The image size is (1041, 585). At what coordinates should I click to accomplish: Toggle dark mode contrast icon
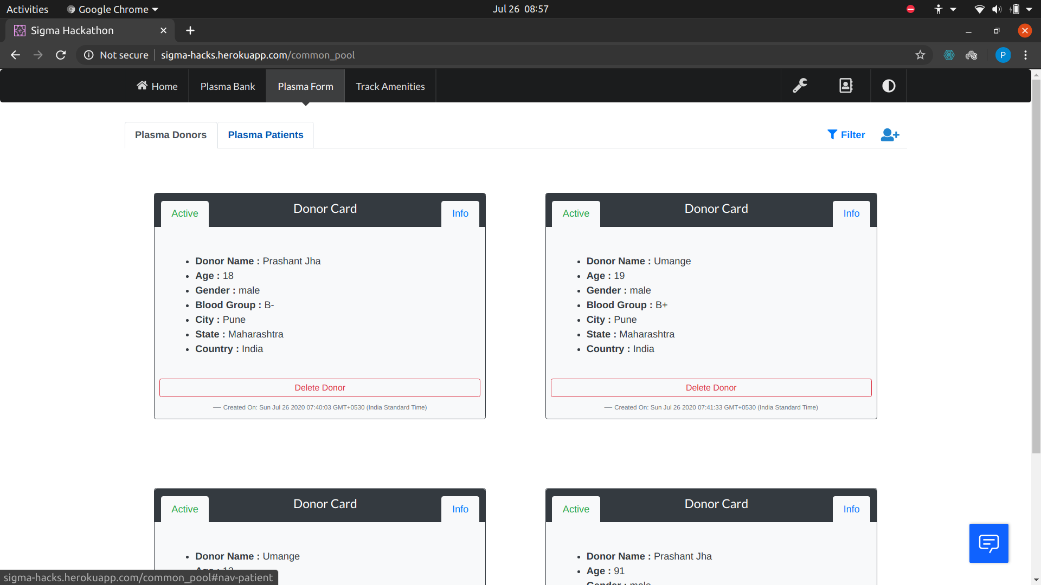[889, 86]
